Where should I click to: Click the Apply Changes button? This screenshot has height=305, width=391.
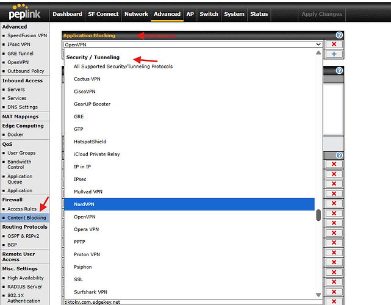pos(322,14)
